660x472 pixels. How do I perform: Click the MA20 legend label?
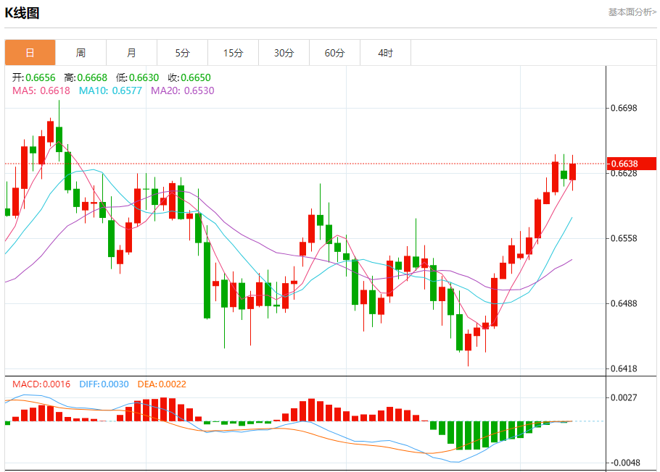(x=182, y=90)
